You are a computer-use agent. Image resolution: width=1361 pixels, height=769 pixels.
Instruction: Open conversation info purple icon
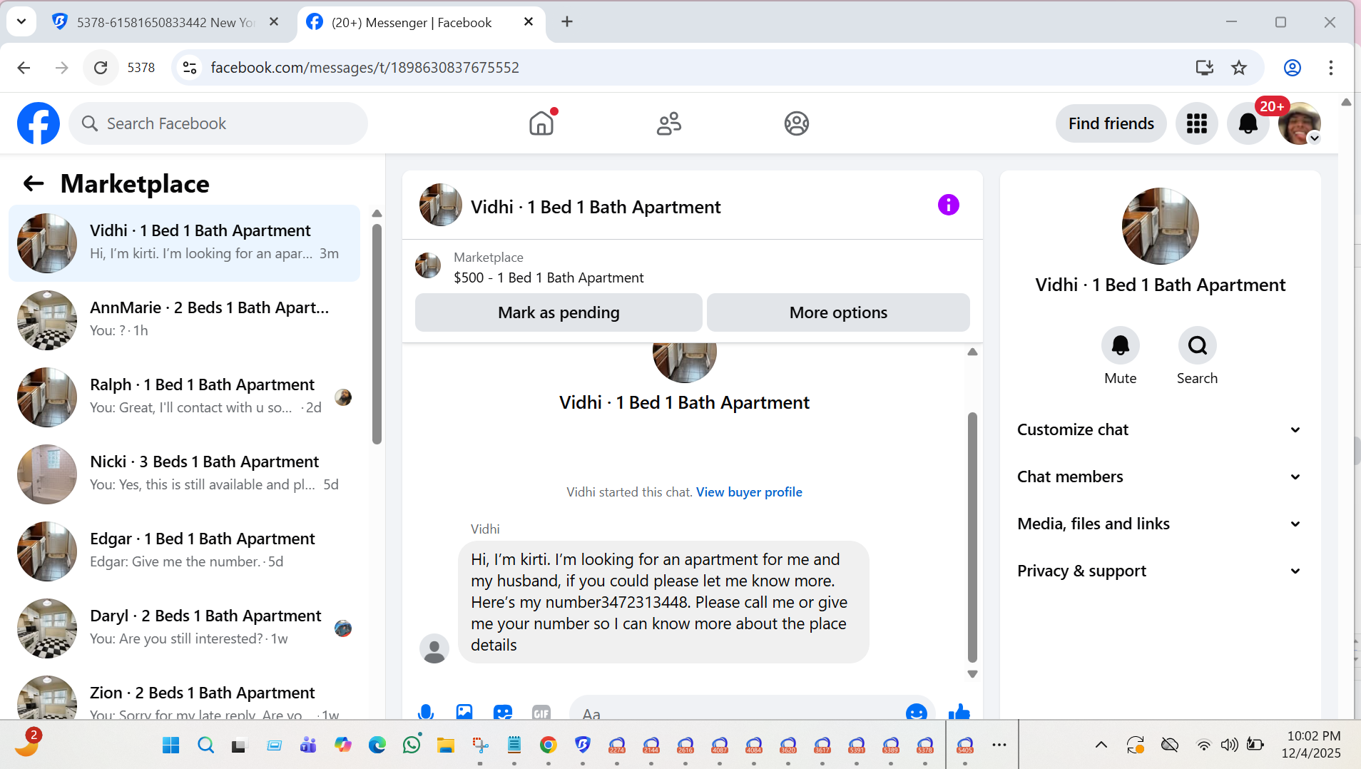948,205
